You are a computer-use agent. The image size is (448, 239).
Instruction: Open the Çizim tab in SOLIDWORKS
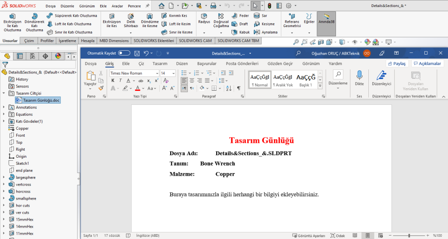click(29, 41)
